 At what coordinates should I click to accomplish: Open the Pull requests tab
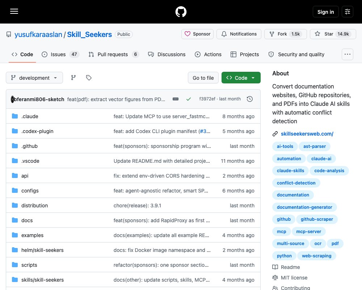[x=114, y=54]
